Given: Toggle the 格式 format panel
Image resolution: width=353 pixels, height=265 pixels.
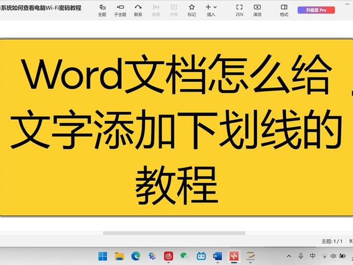Looking at the screenshot, I should click(x=284, y=10).
